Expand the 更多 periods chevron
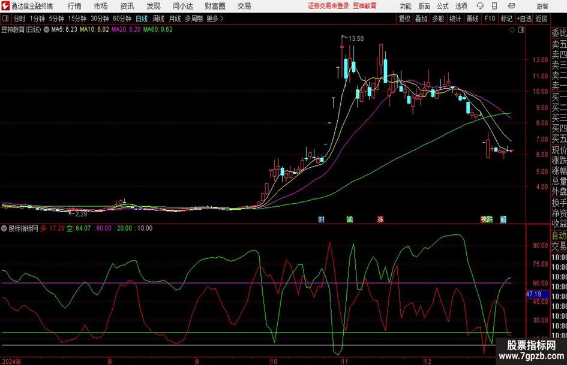The width and height of the screenshot is (567, 365). click(x=215, y=19)
